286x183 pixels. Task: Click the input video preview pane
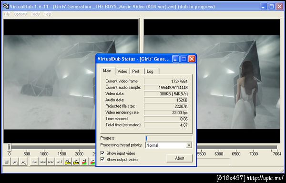pos(71,81)
